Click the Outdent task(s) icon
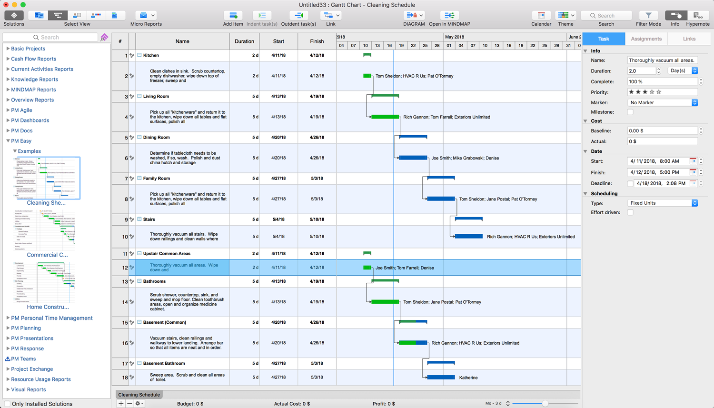 298,16
